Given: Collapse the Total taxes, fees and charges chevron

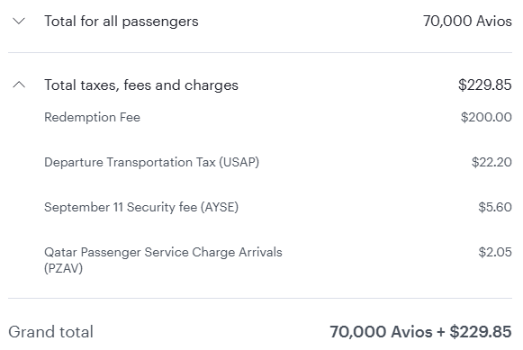Looking at the screenshot, I should 19,85.
